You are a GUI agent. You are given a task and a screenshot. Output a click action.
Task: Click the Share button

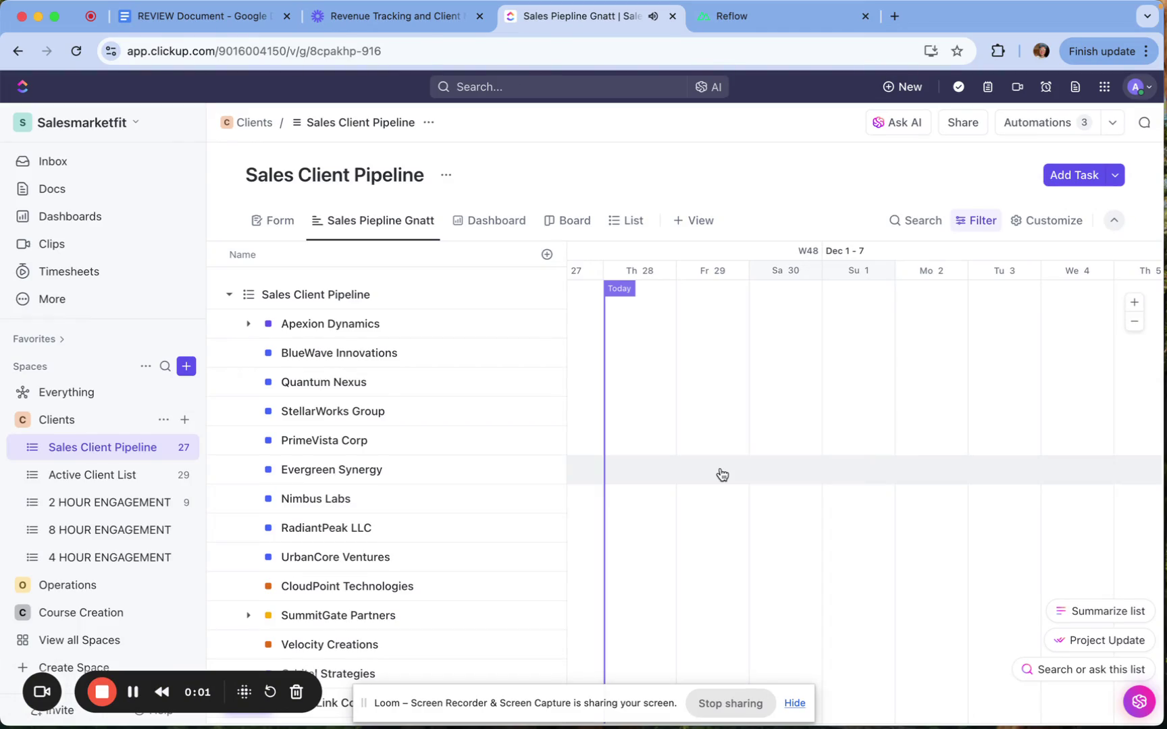[x=962, y=123]
